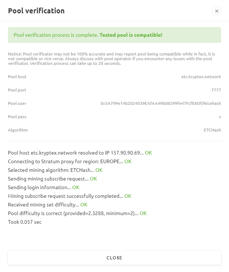Click the pool difficulty is correct line
229x272 pixels.
click(x=77, y=213)
